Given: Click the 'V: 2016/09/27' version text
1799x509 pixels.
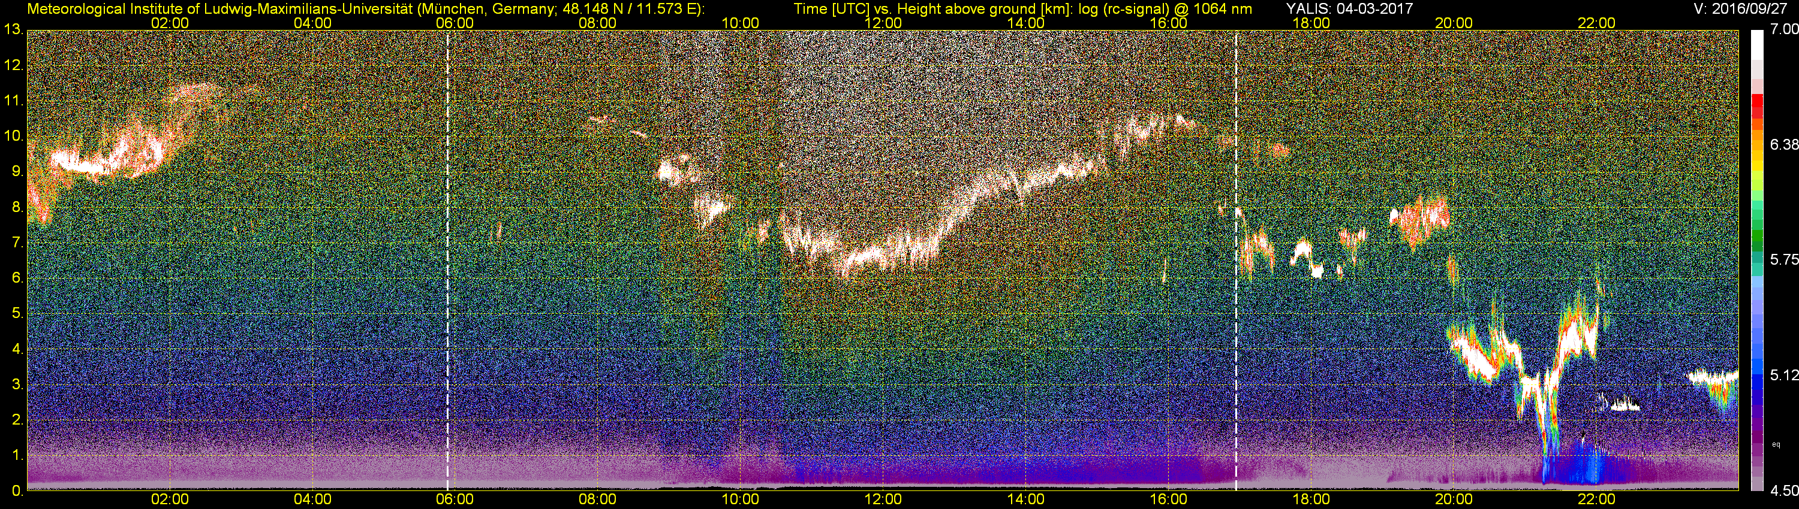Looking at the screenshot, I should click(x=1740, y=8).
